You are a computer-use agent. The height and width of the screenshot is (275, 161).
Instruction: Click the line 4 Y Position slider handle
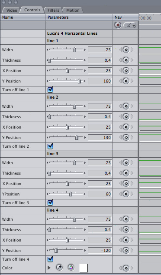(x=56, y=251)
